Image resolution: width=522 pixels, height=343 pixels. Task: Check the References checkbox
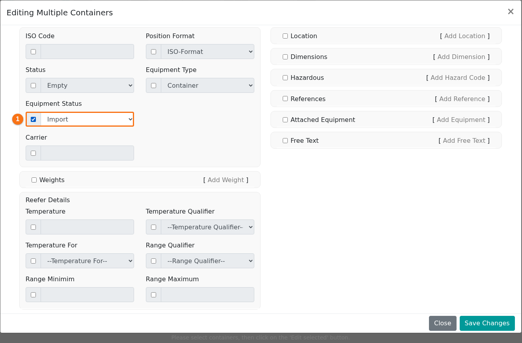click(x=285, y=99)
